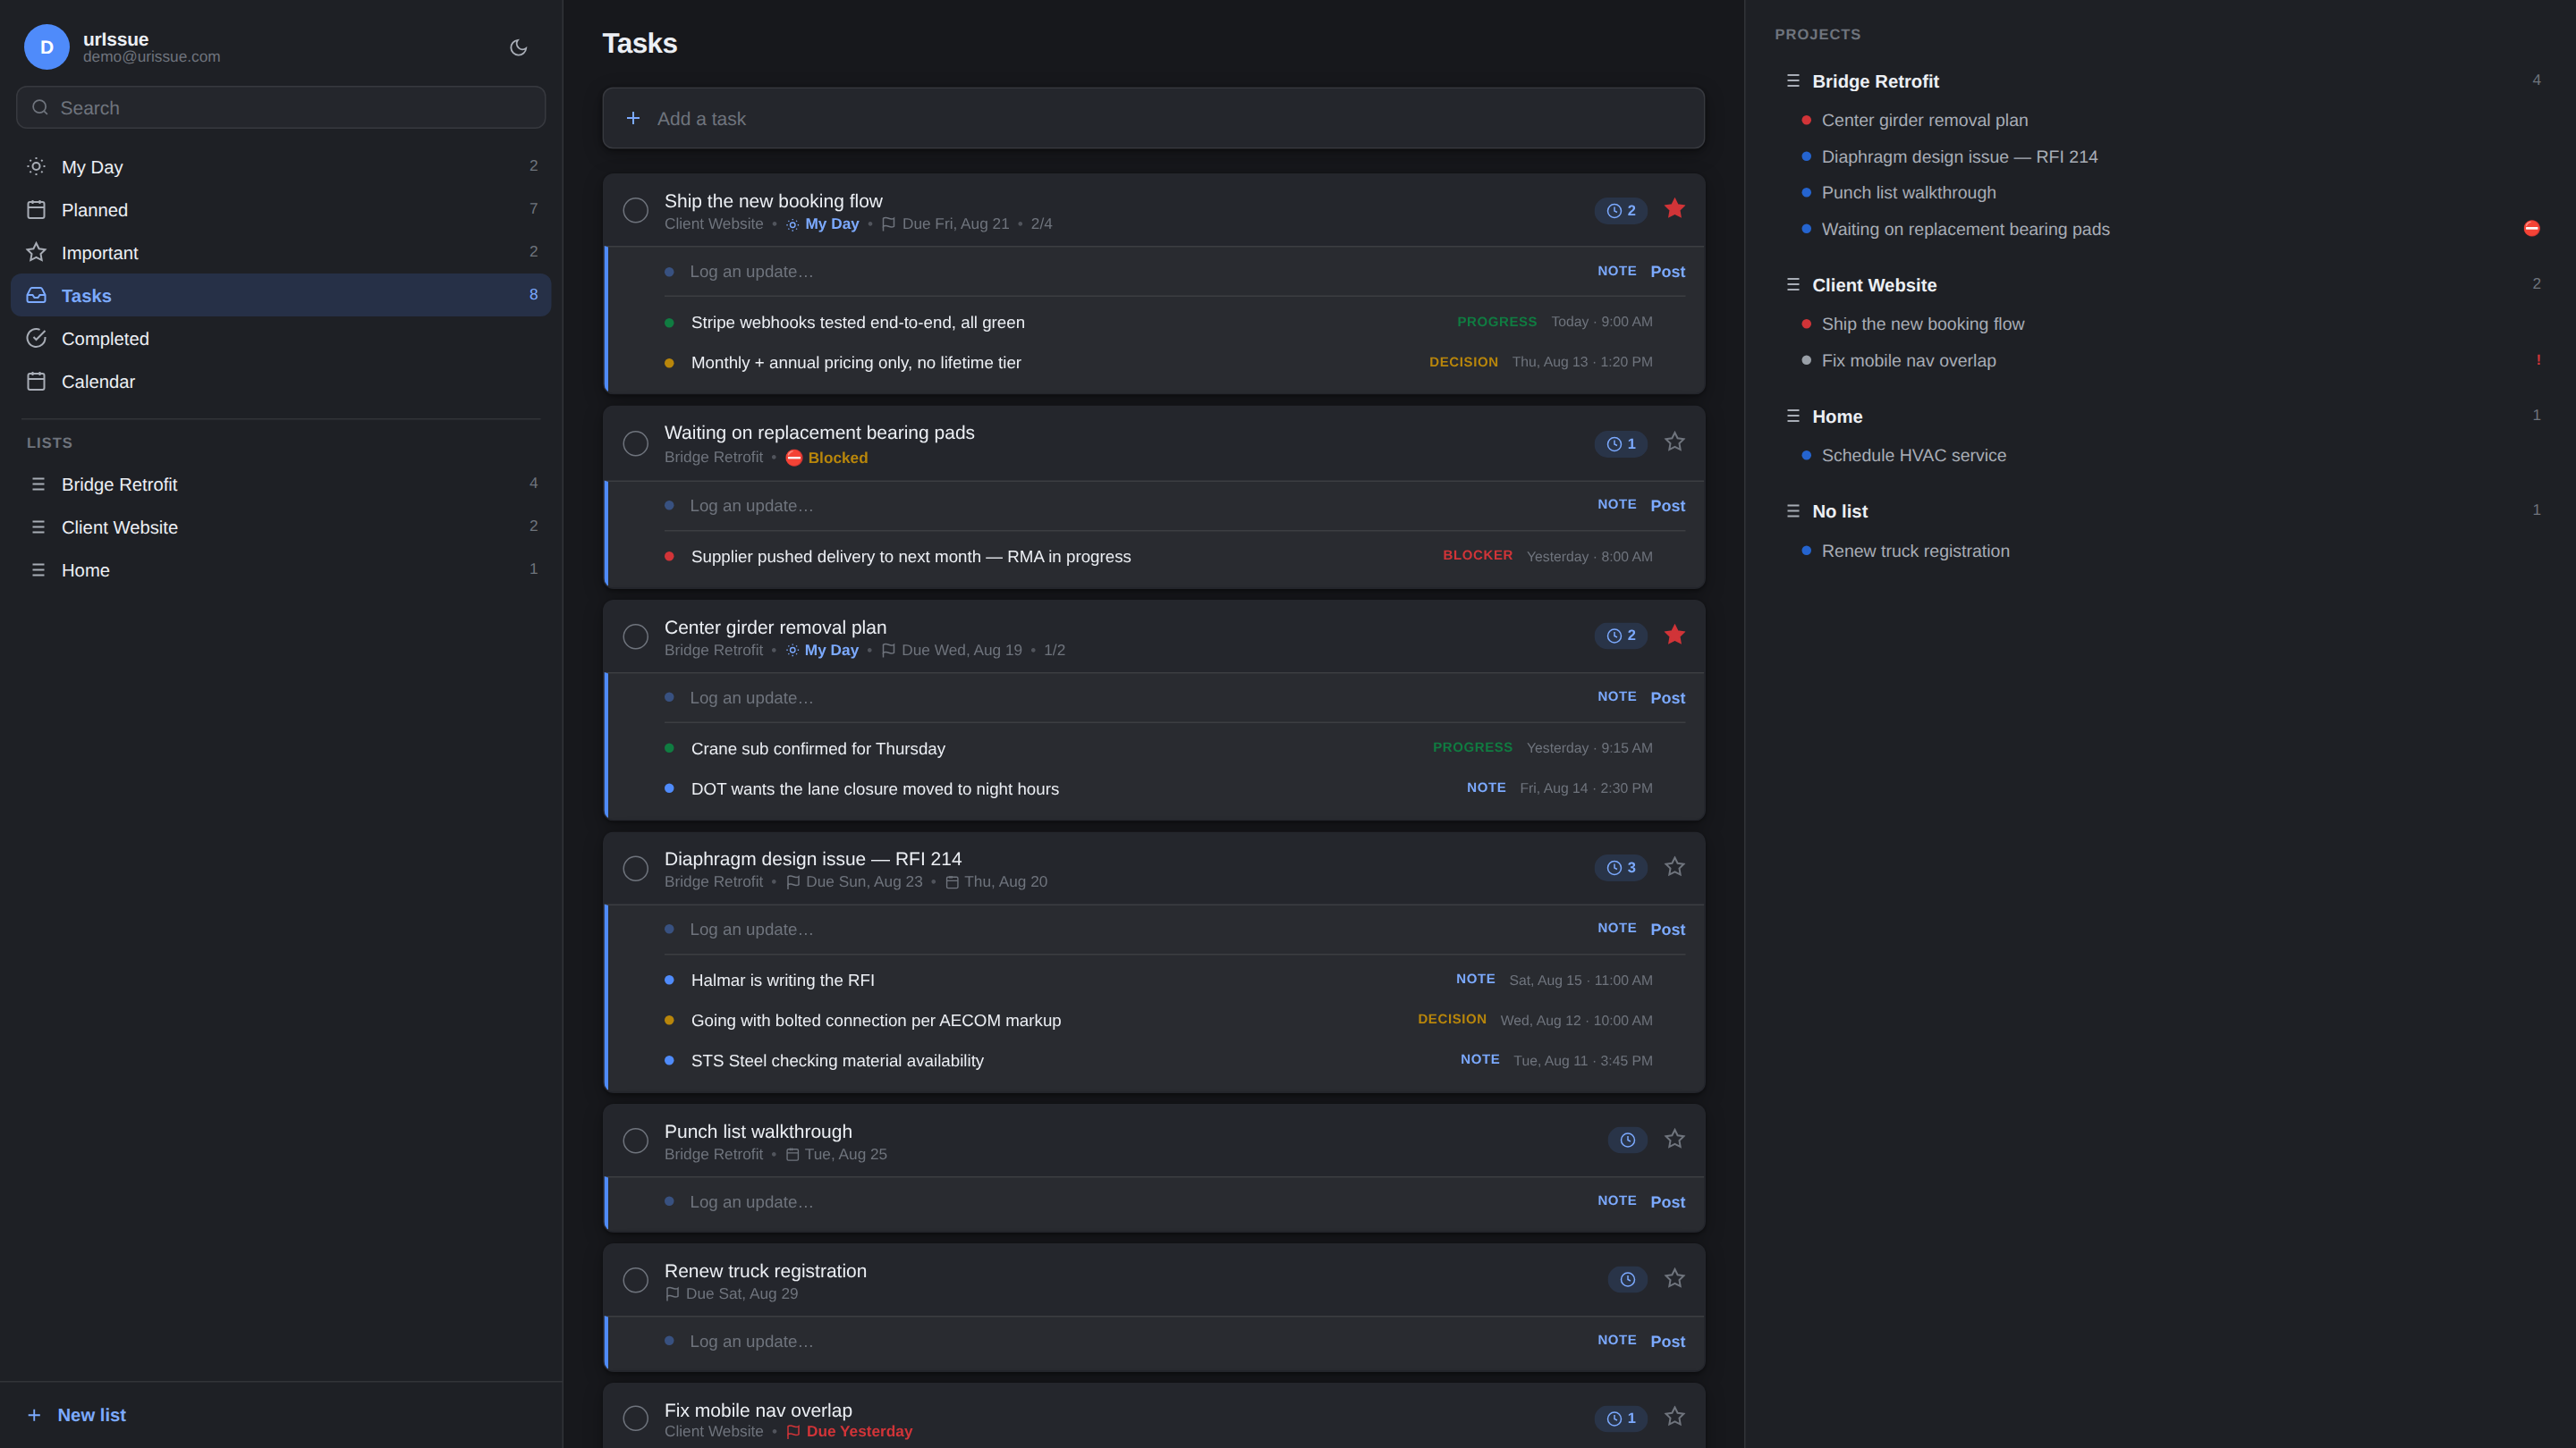This screenshot has height=1448, width=2576.
Task: Mark Diaphragm design issue RFI 214 complete
Action: tap(635, 869)
